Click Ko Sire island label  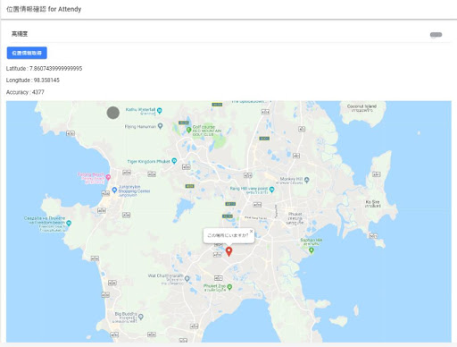pos(372,204)
